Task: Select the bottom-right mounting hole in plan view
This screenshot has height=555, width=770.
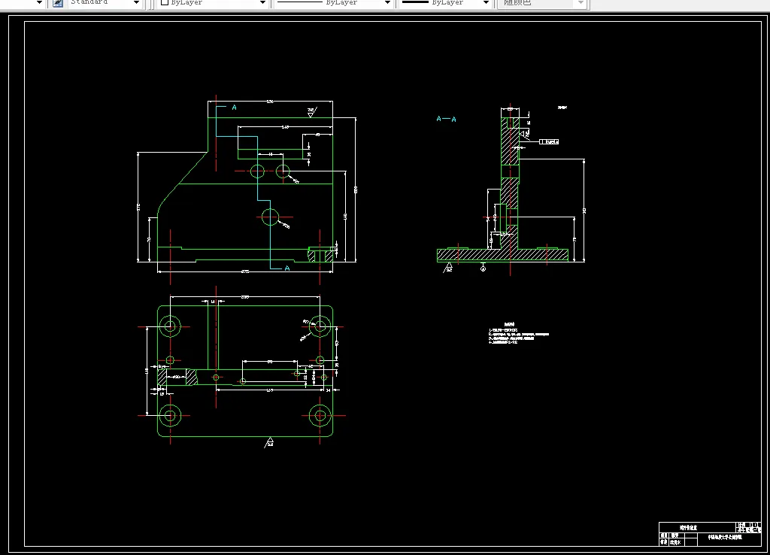Action: 320,416
